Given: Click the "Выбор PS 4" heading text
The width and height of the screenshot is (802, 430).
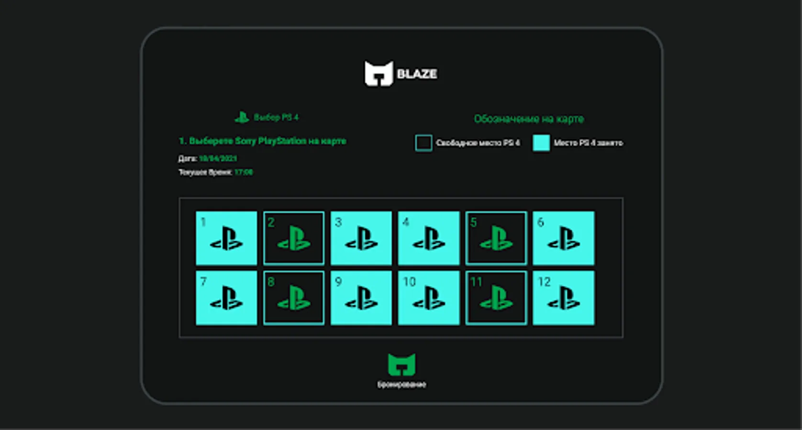Looking at the screenshot, I should tap(276, 117).
